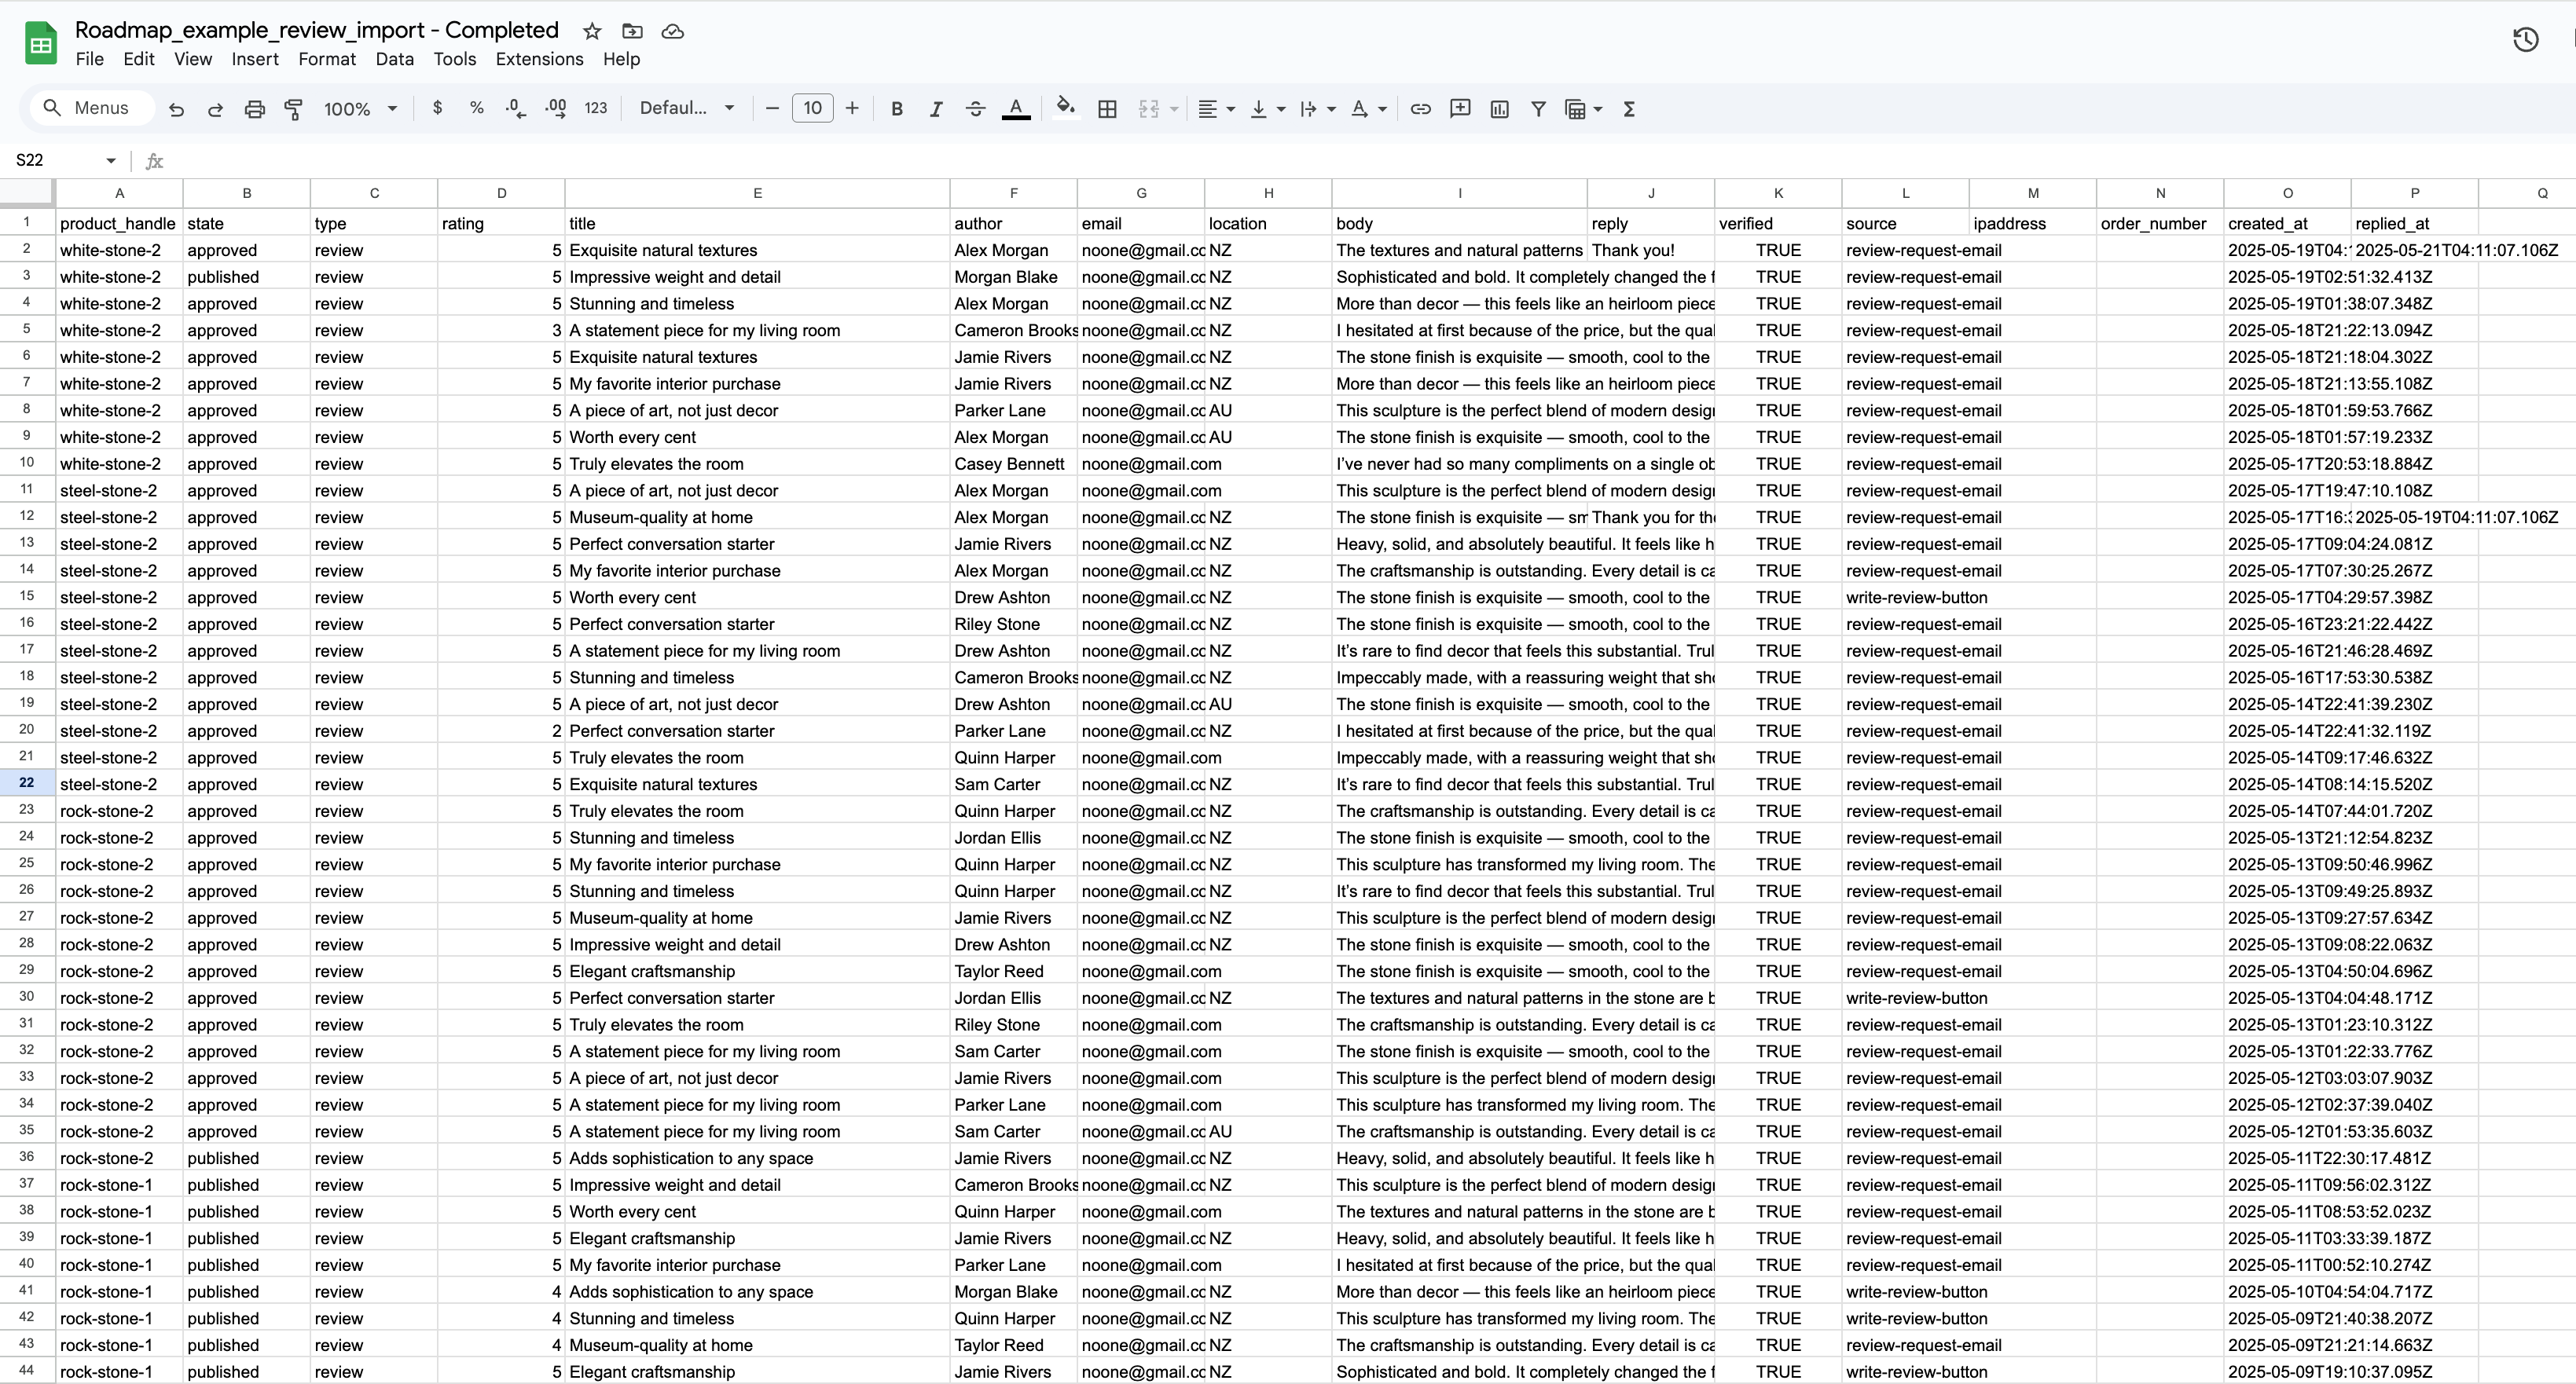Toggle italic formatting
Image resolution: width=2576 pixels, height=1384 pixels.
coord(935,109)
